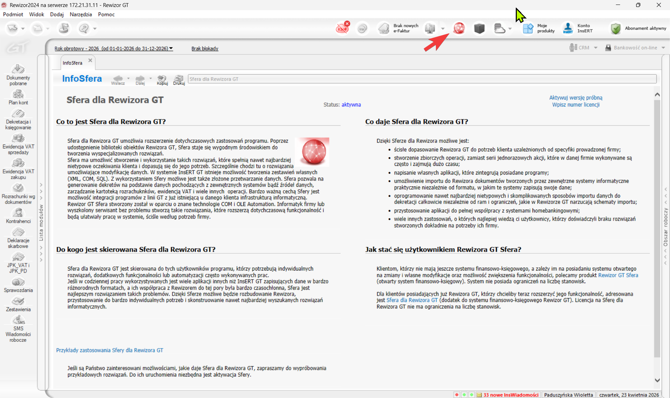Image resolution: width=670 pixels, height=398 pixels.
Task: Click Paduszyńska Wioletta in status bar
Action: (568, 395)
